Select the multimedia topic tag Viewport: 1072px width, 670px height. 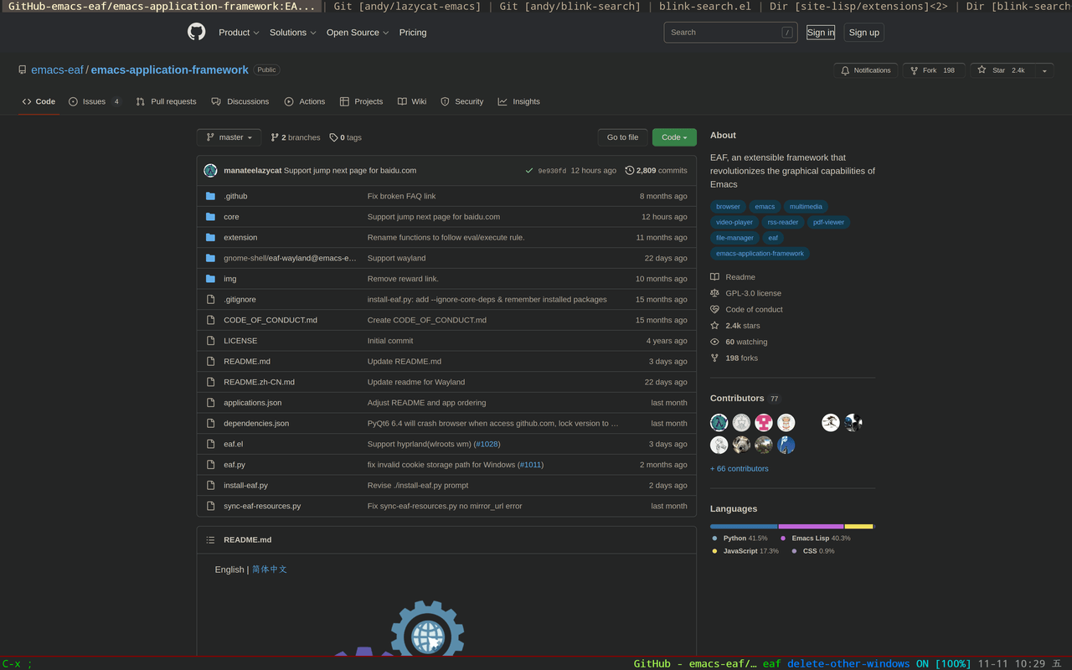pyautogui.click(x=806, y=207)
